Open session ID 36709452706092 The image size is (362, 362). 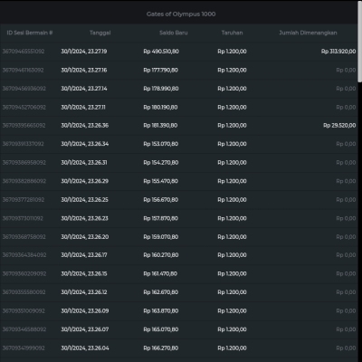(x=24, y=107)
